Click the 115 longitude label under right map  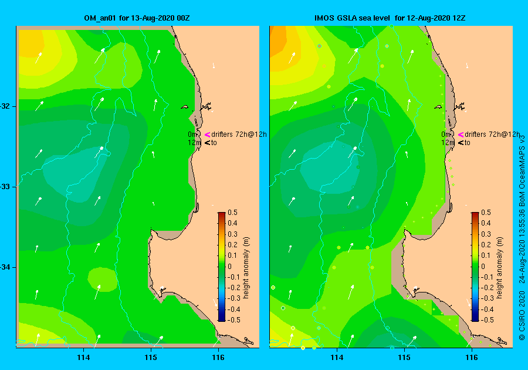pos(404,358)
